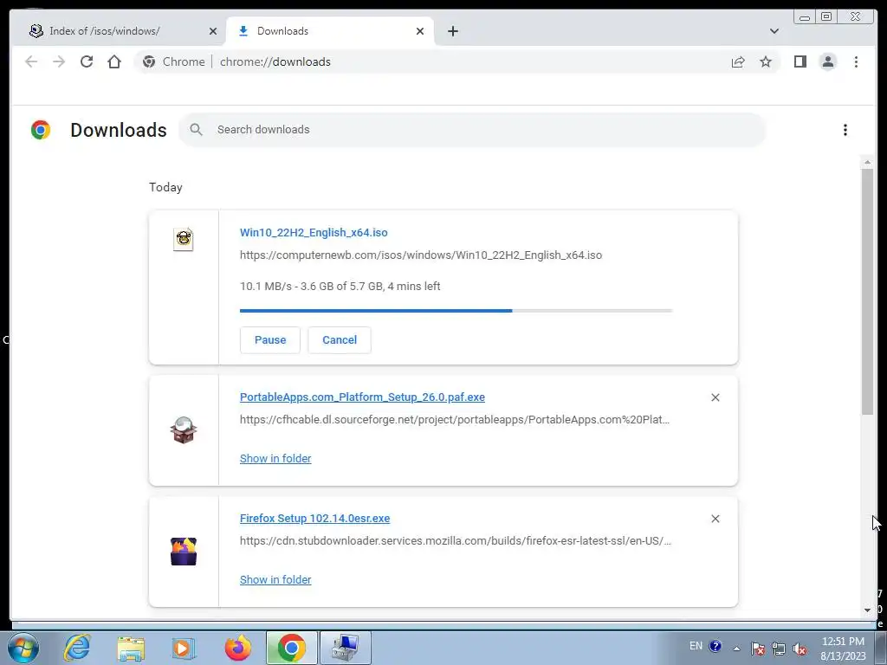887x665 pixels.
Task: Click the Firefox installer icon
Action: pyautogui.click(x=184, y=552)
